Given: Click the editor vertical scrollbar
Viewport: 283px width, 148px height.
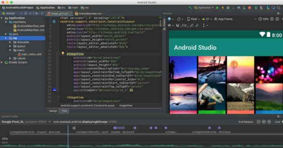Looking at the screenshot, I should [161, 24].
